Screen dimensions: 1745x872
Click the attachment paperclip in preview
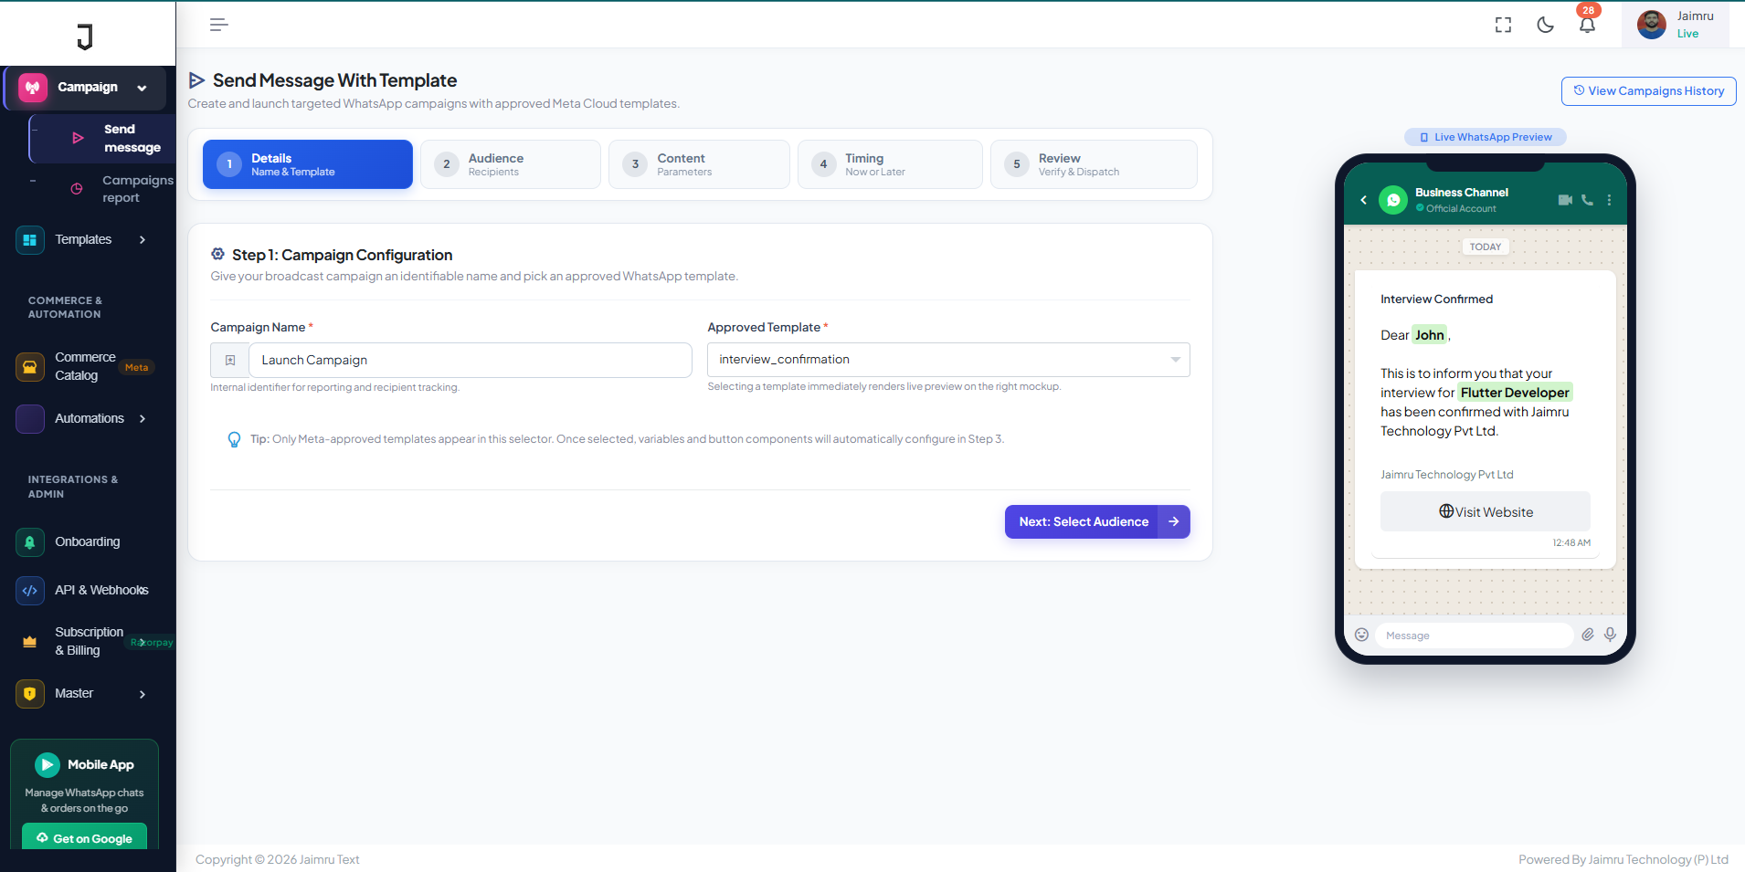point(1588,635)
